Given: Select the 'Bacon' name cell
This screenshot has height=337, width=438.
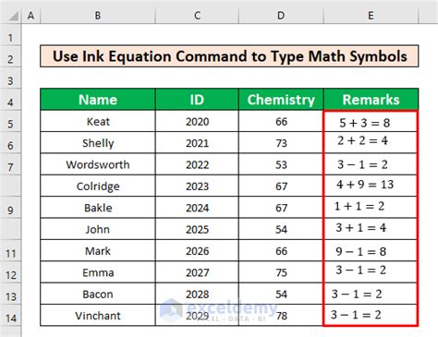Looking at the screenshot, I should click(x=98, y=294).
